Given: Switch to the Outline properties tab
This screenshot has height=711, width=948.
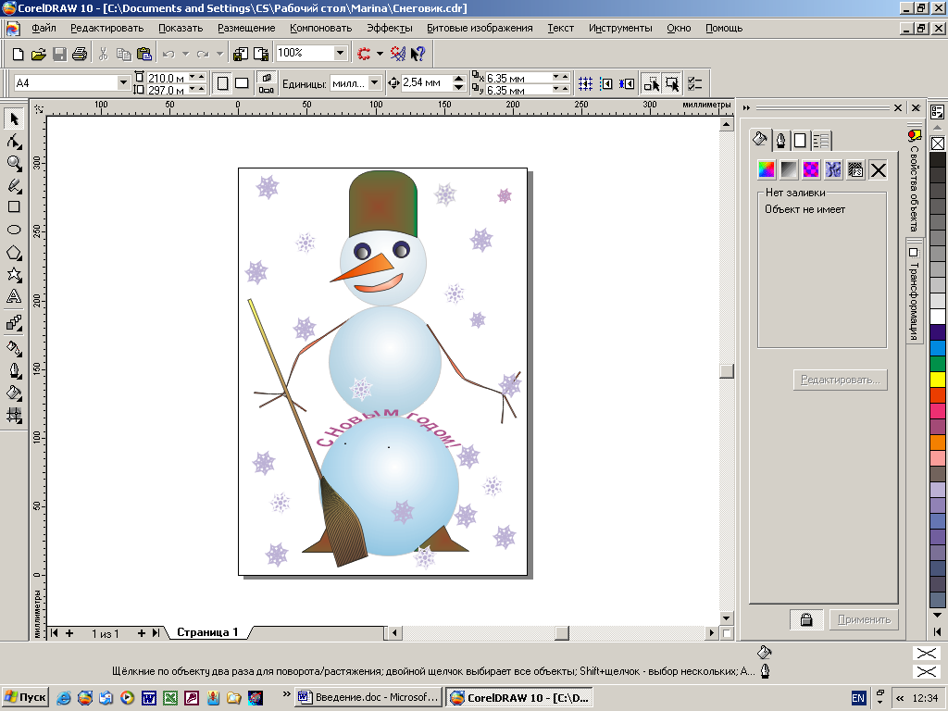Looking at the screenshot, I should 780,141.
